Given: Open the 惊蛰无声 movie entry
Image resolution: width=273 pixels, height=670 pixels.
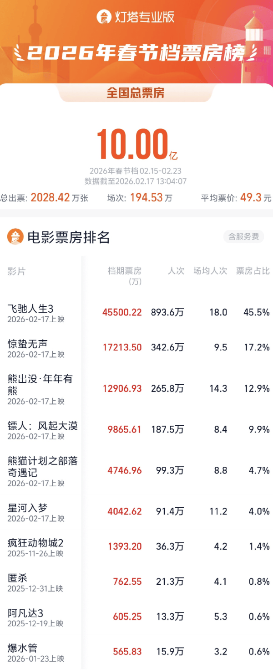Looking at the screenshot, I should tap(28, 343).
